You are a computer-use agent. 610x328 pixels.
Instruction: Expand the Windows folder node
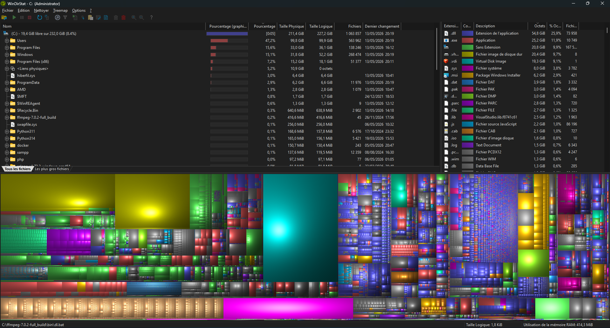pos(7,55)
